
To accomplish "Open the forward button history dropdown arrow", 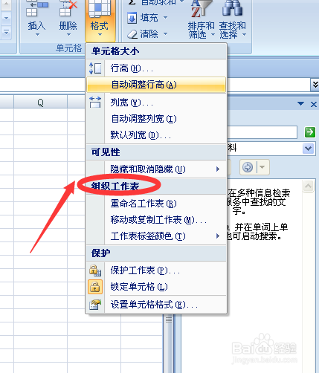I will tap(262, 167).
